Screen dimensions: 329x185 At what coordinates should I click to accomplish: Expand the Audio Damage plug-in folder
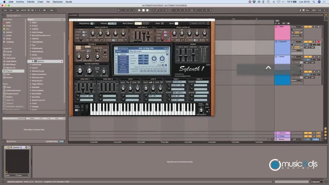[31, 32]
